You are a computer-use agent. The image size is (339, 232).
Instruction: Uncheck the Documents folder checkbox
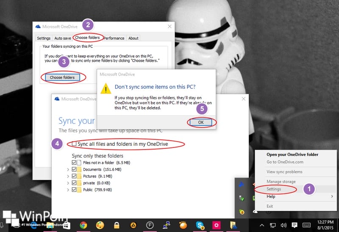click(x=74, y=169)
